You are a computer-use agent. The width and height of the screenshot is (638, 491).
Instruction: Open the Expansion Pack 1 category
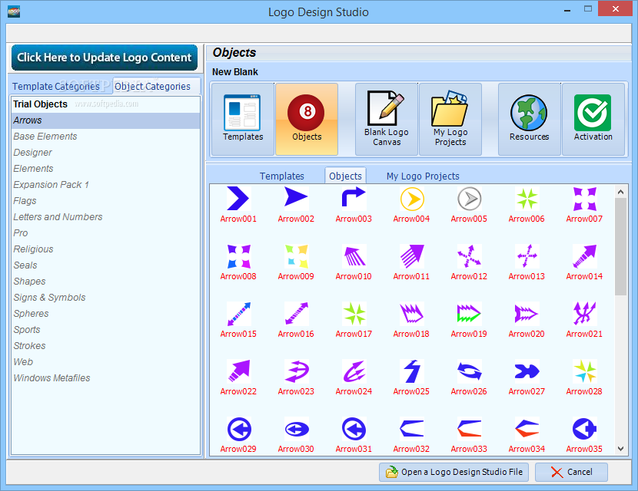(106, 185)
